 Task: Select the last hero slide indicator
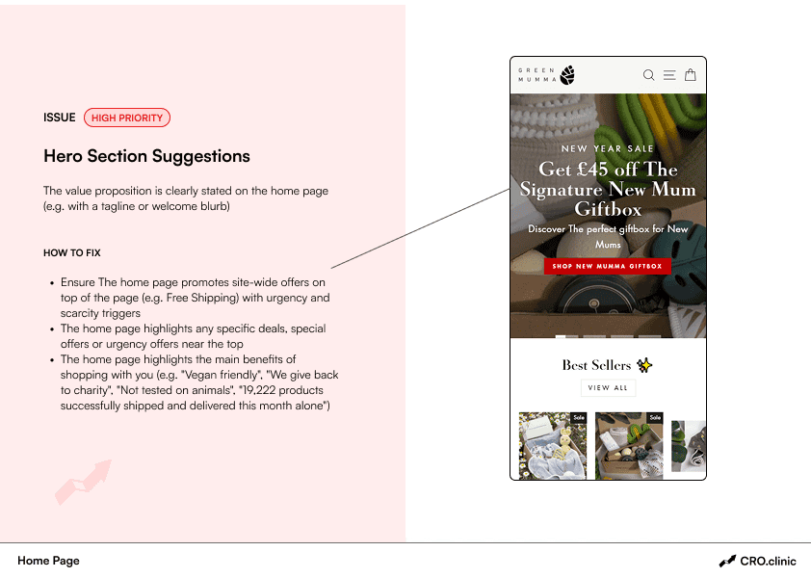[649, 336]
